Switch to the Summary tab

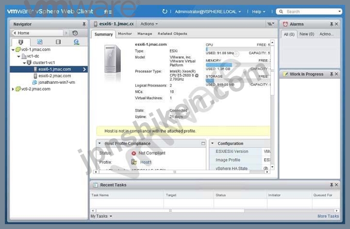103,34
